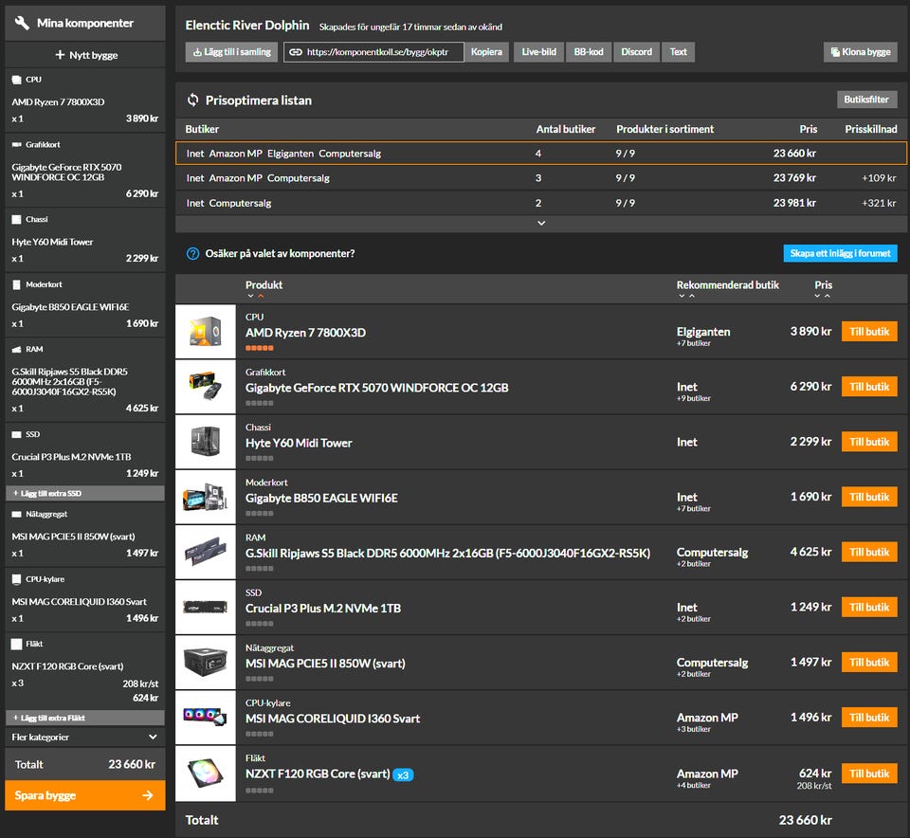Screen dimensions: 910x838
Task: Switch to the Live-bild option
Action: [539, 52]
